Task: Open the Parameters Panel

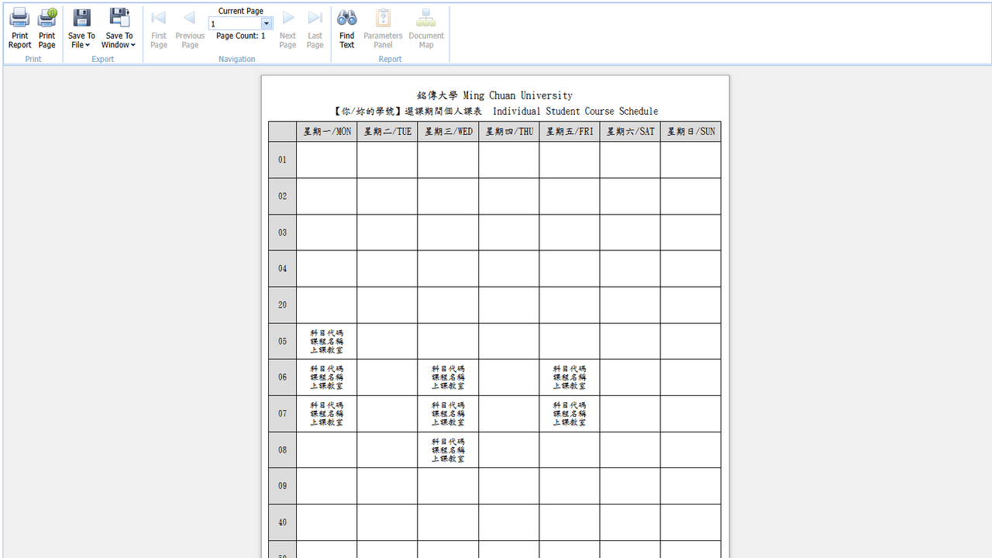Action: (x=383, y=29)
